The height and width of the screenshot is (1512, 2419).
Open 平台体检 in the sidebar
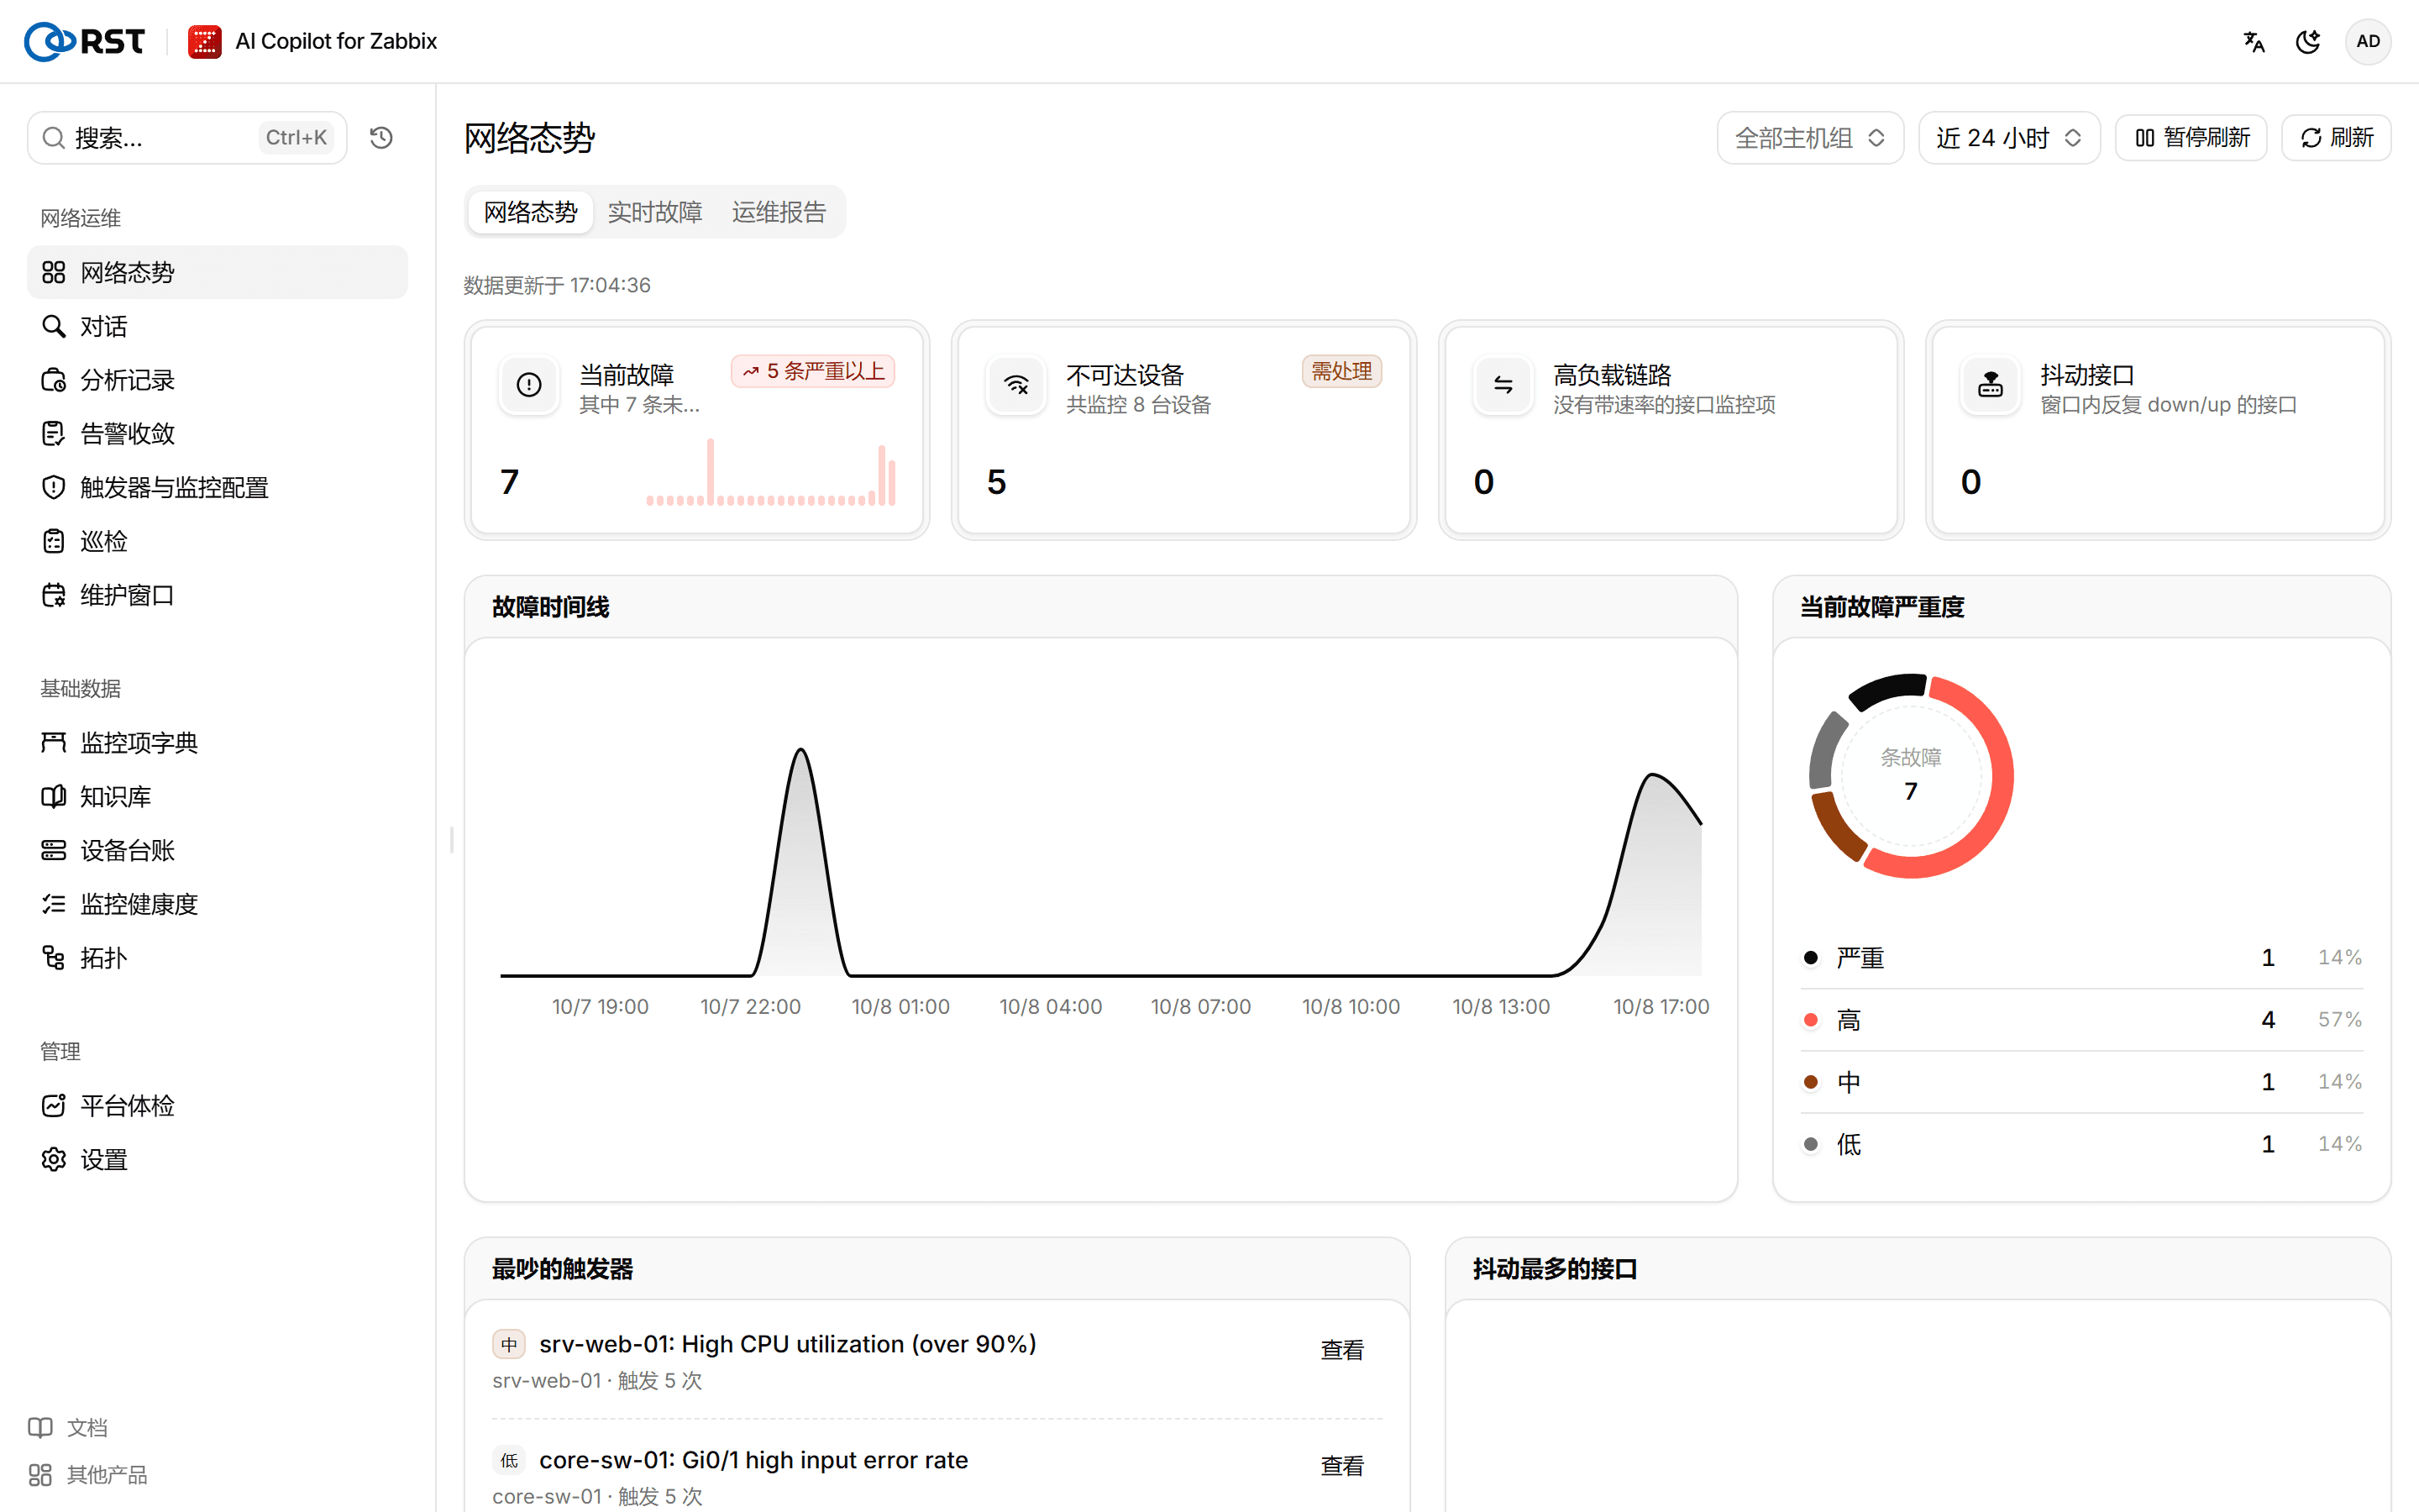(217, 1105)
